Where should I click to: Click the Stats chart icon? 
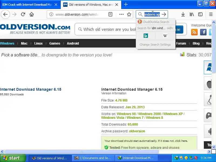[182, 54]
